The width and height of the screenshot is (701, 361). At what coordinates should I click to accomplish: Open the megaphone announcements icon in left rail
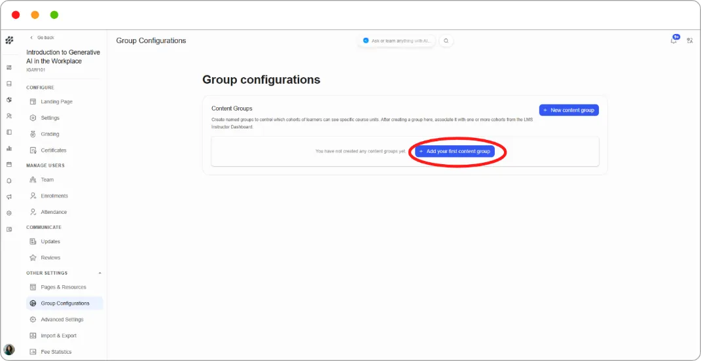click(x=9, y=197)
